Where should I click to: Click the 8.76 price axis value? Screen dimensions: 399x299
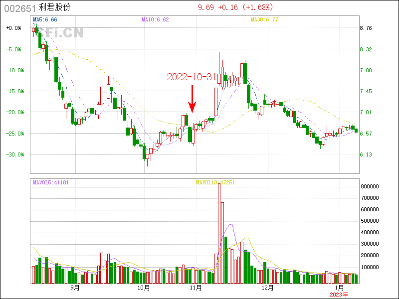[x=366, y=28]
